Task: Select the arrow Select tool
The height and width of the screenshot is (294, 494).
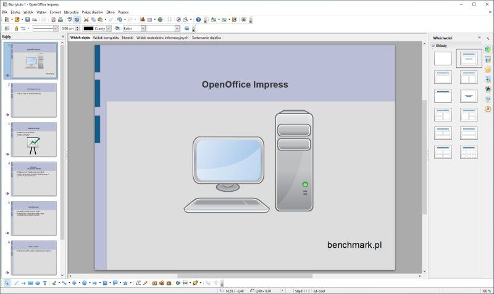Action: point(7,283)
